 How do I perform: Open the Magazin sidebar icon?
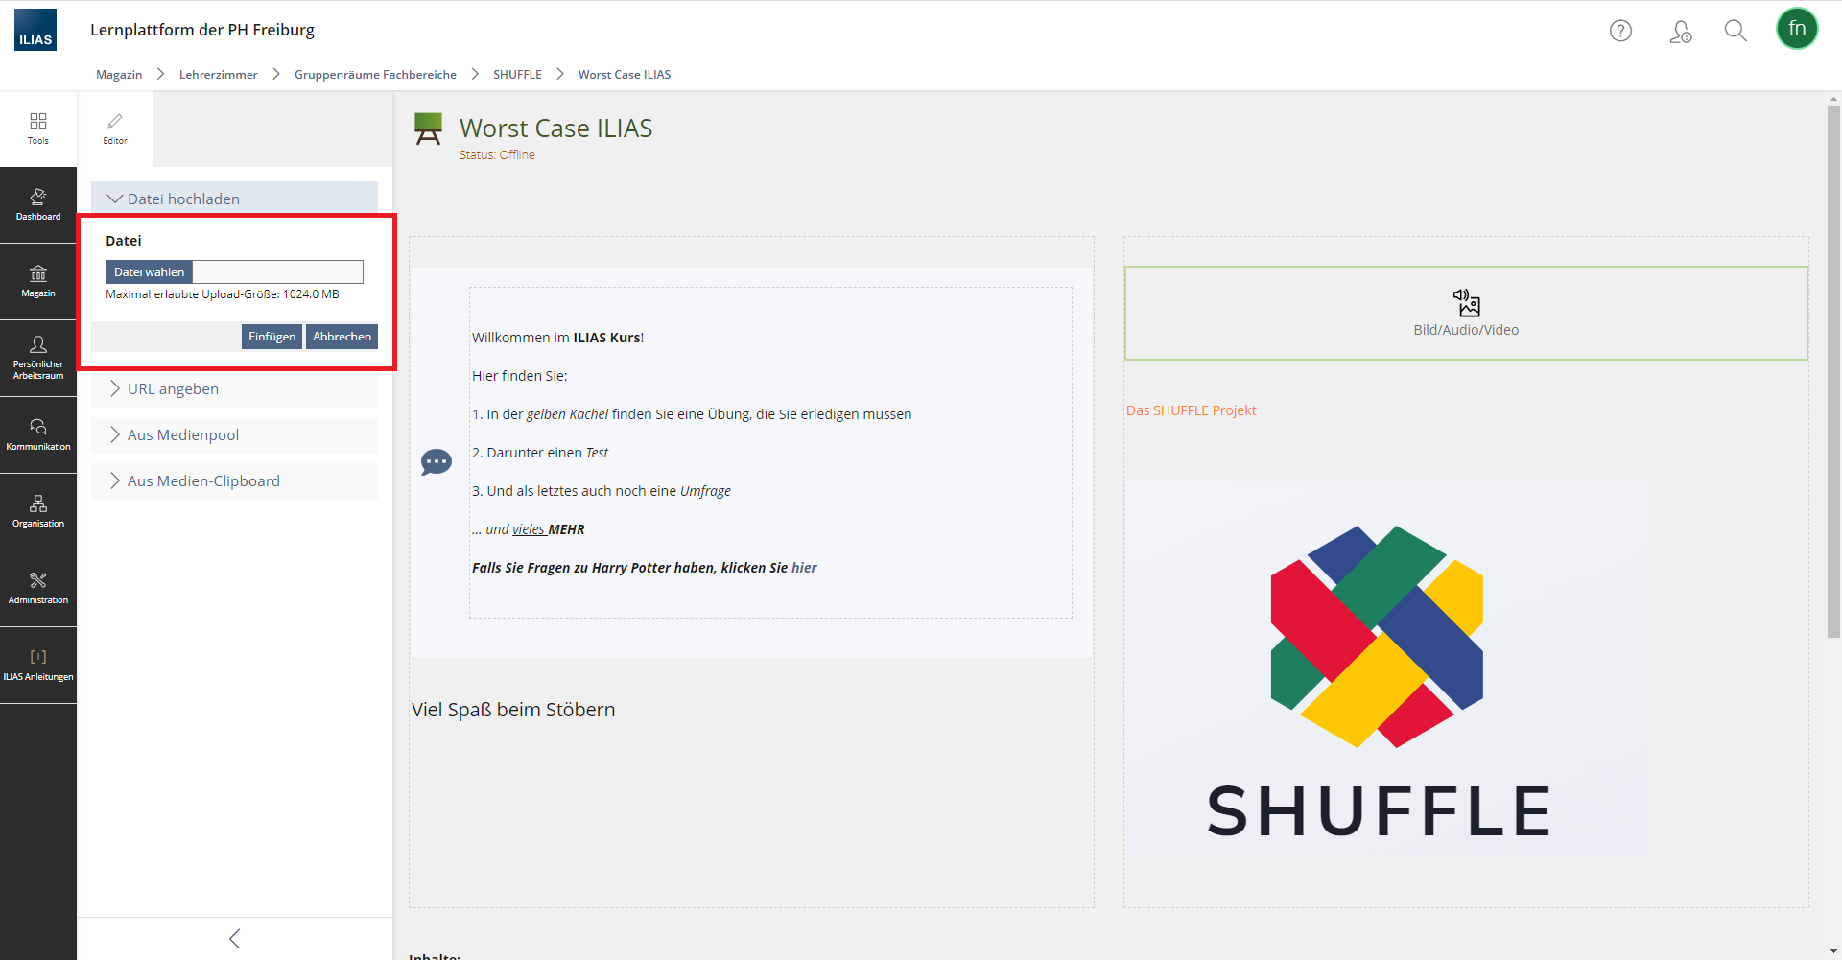coord(38,281)
